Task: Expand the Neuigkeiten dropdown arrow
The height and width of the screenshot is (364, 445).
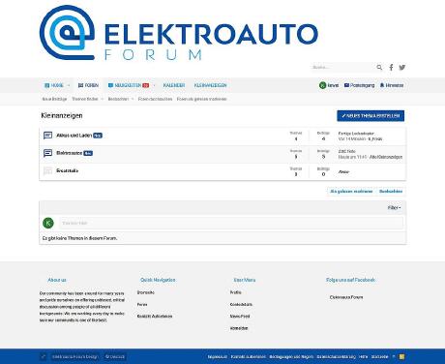Action: (x=154, y=85)
